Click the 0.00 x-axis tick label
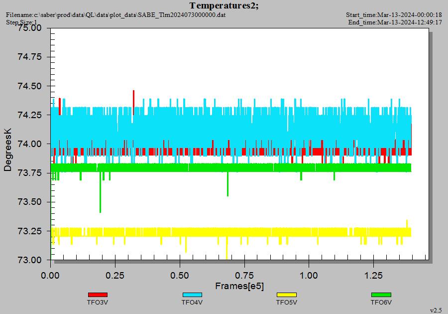Image resolution: width=448 pixels, height=314 pixels. [x=50, y=276]
